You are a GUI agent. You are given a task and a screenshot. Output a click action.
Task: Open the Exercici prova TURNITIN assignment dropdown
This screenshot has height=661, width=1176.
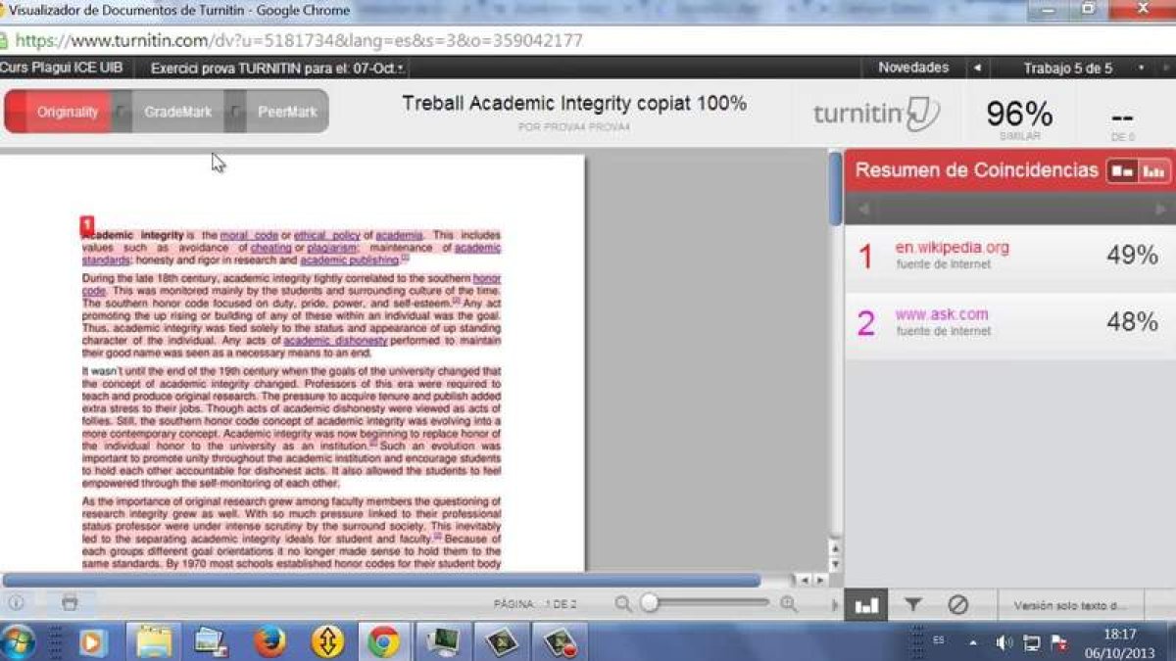pyautogui.click(x=277, y=68)
